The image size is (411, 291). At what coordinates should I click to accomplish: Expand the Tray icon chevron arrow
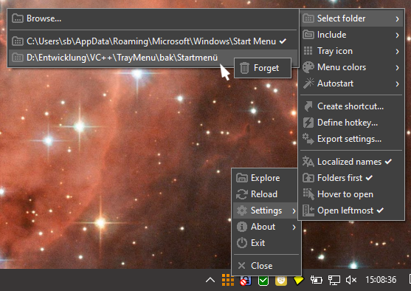[x=398, y=51]
